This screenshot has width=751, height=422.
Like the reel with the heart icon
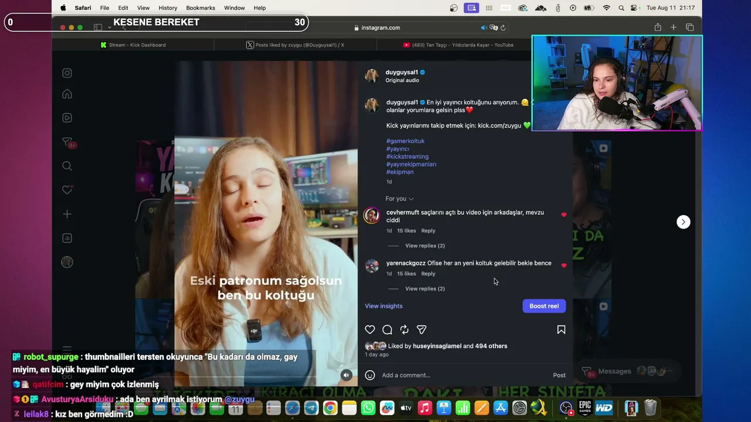point(370,330)
